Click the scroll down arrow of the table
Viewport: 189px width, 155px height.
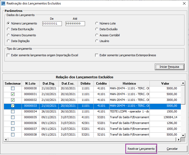pyautogui.click(x=183, y=135)
